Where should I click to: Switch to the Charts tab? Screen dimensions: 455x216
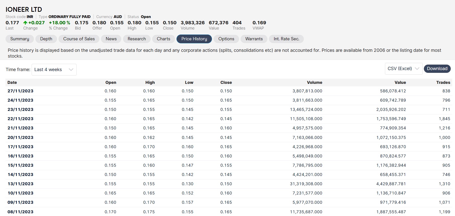[x=163, y=39]
